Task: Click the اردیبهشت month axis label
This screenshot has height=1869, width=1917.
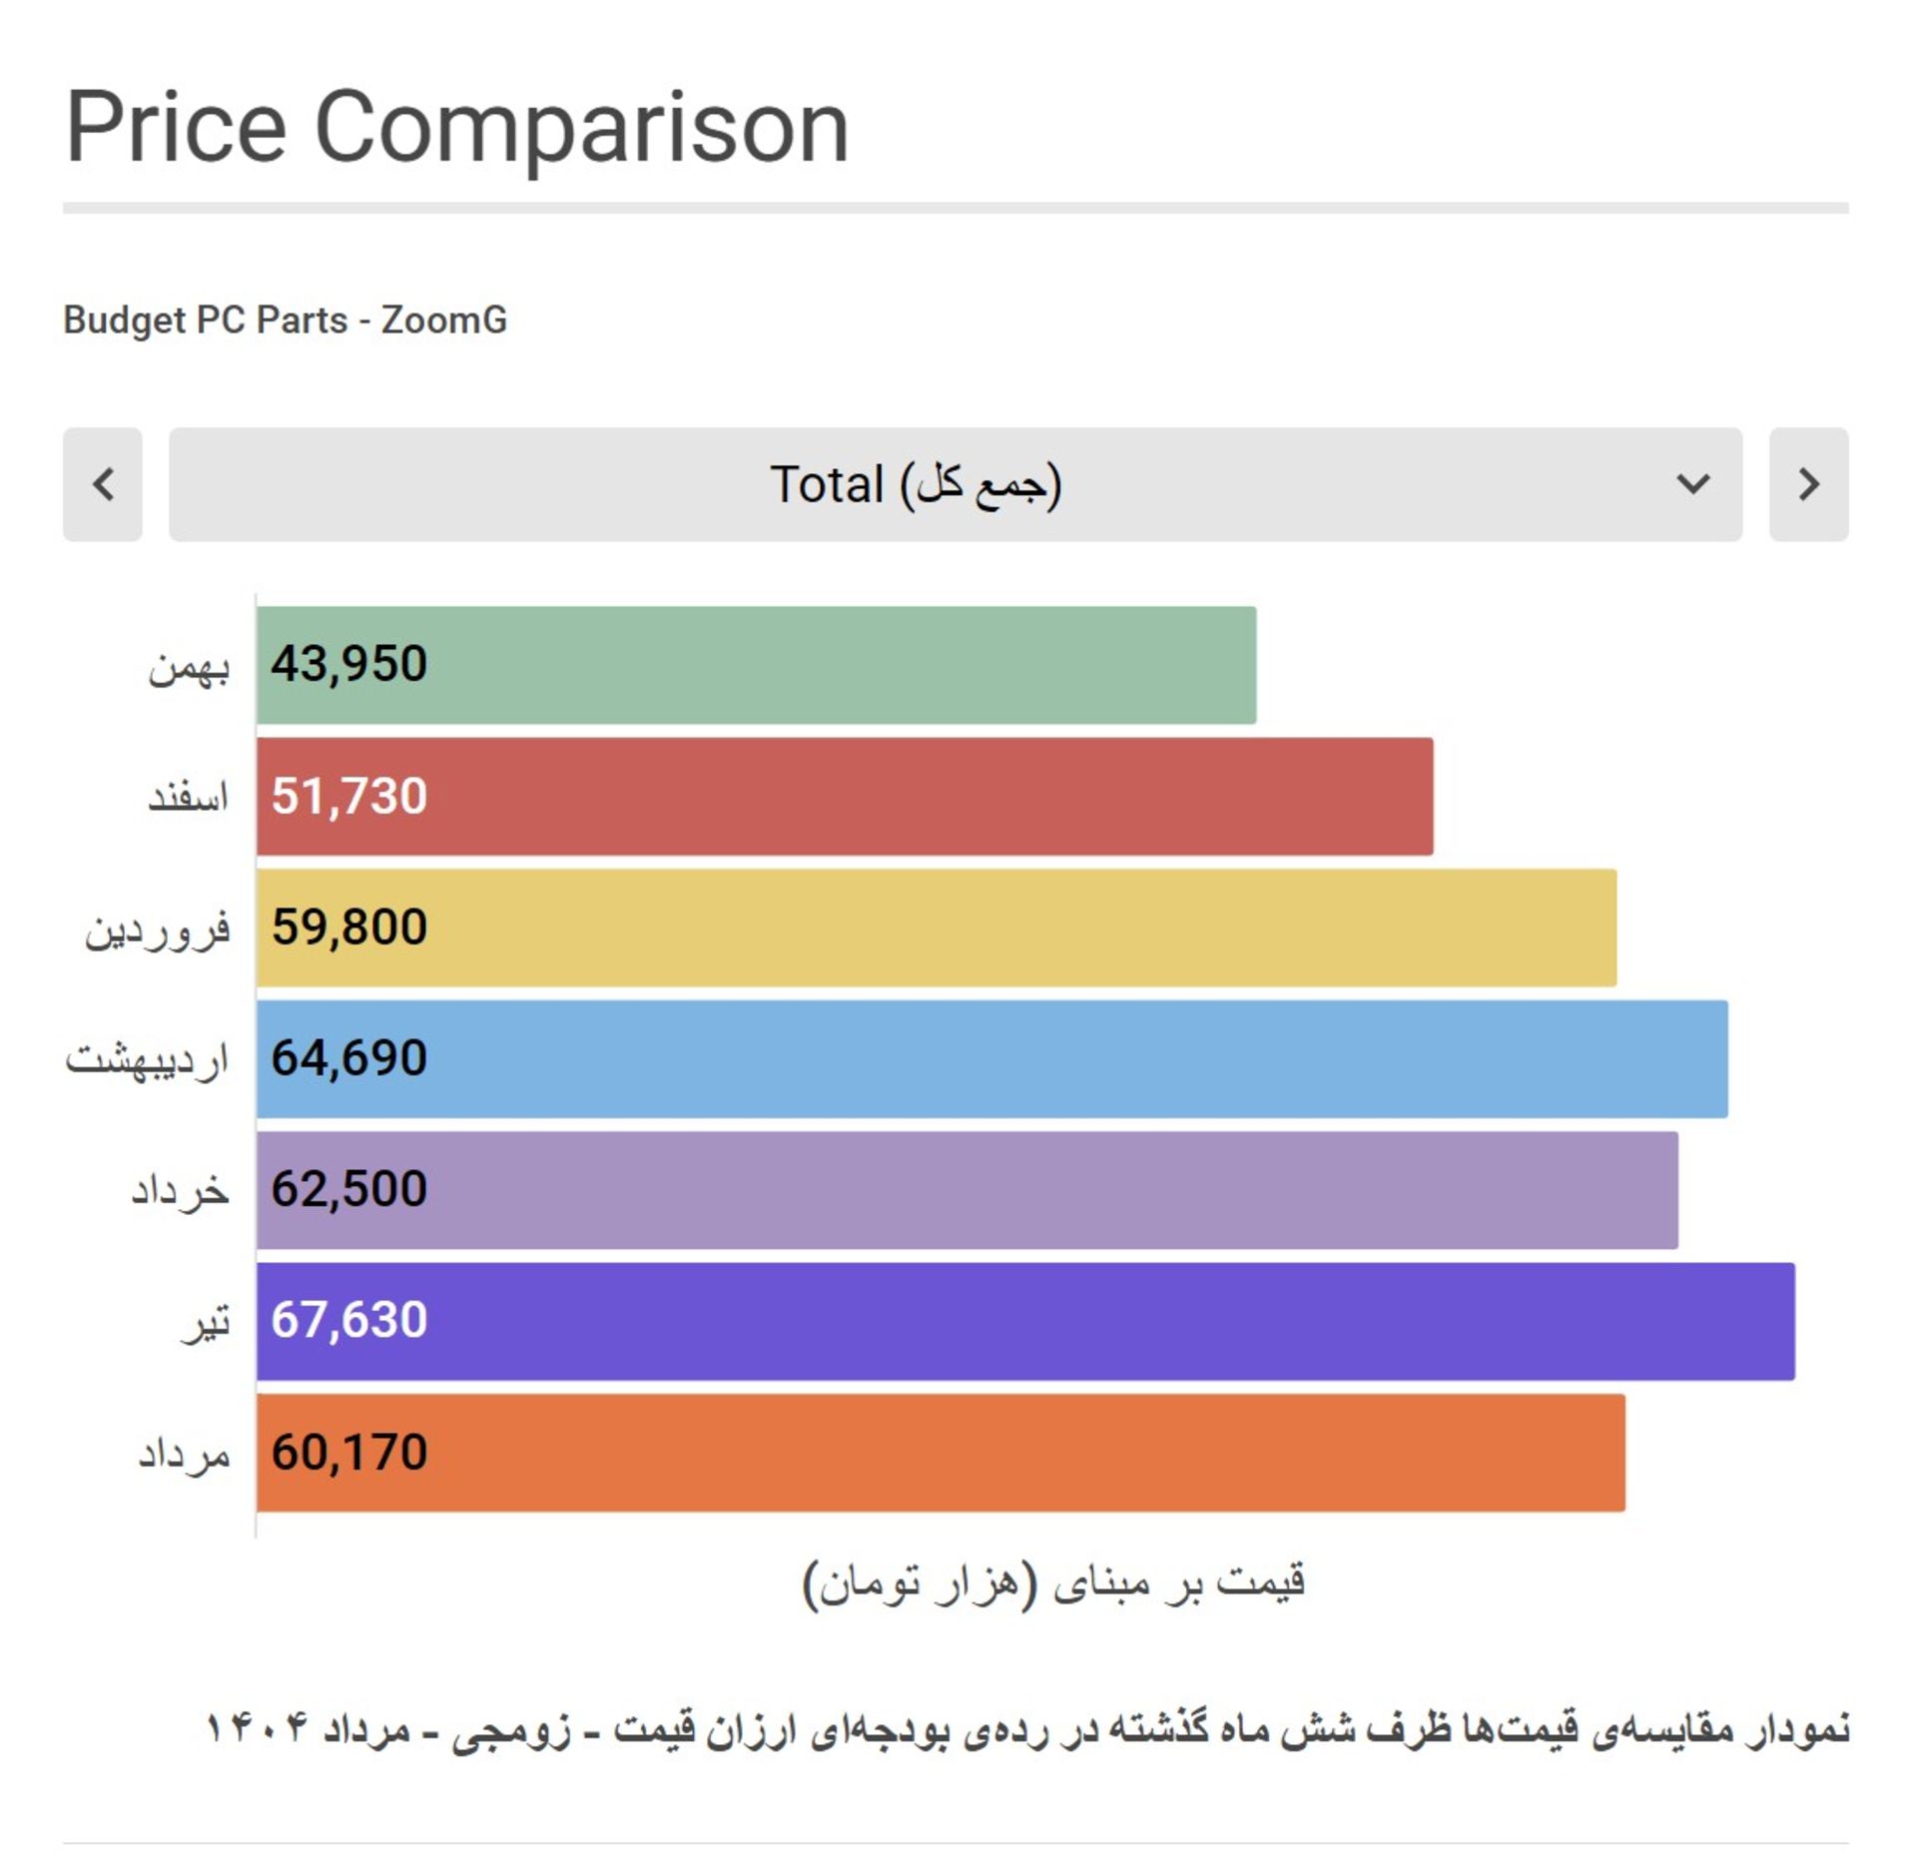Action: (148, 1059)
